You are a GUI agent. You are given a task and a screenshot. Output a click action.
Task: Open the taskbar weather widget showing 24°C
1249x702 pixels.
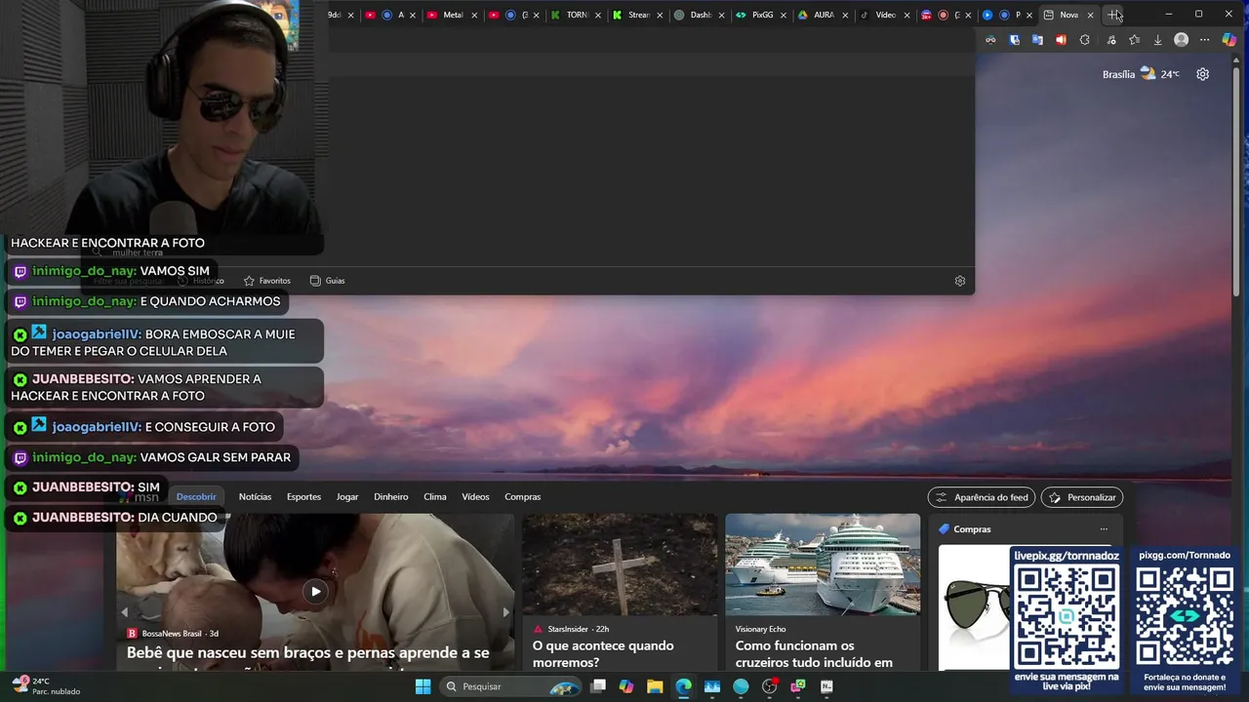[x=45, y=686]
